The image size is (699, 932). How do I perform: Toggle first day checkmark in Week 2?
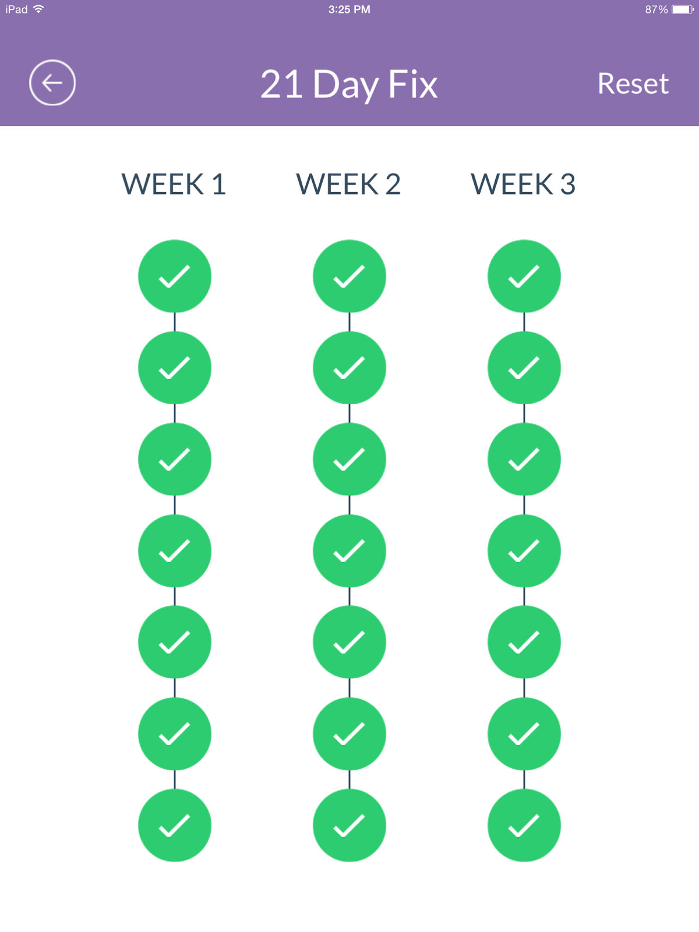(x=349, y=276)
